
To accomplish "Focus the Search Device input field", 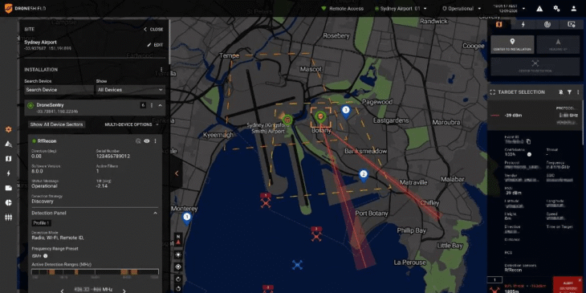I will coord(59,90).
